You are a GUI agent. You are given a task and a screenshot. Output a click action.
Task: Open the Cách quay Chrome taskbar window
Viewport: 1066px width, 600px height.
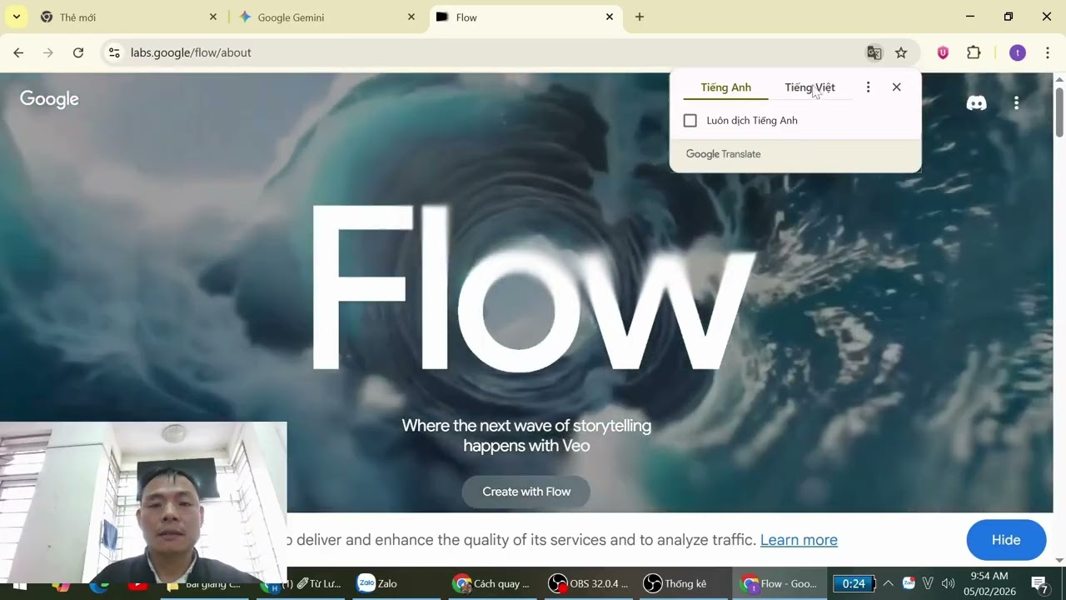[491, 583]
